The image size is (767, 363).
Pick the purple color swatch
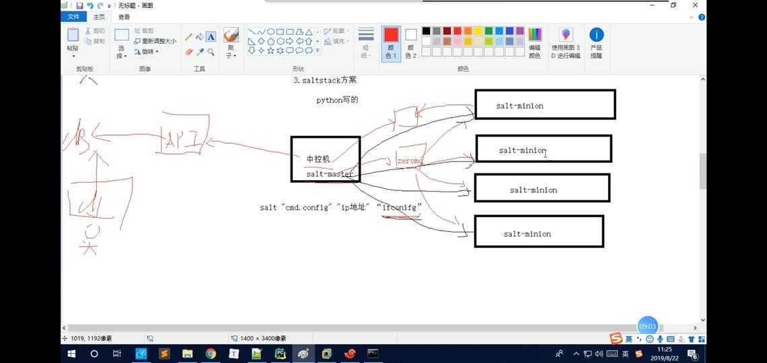[520, 31]
